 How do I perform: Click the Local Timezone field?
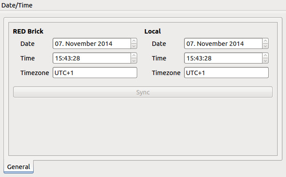coord(226,72)
